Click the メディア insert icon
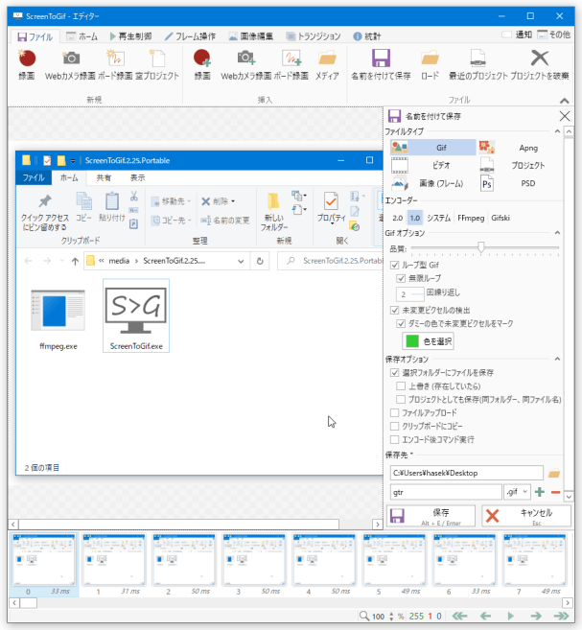 [x=327, y=64]
